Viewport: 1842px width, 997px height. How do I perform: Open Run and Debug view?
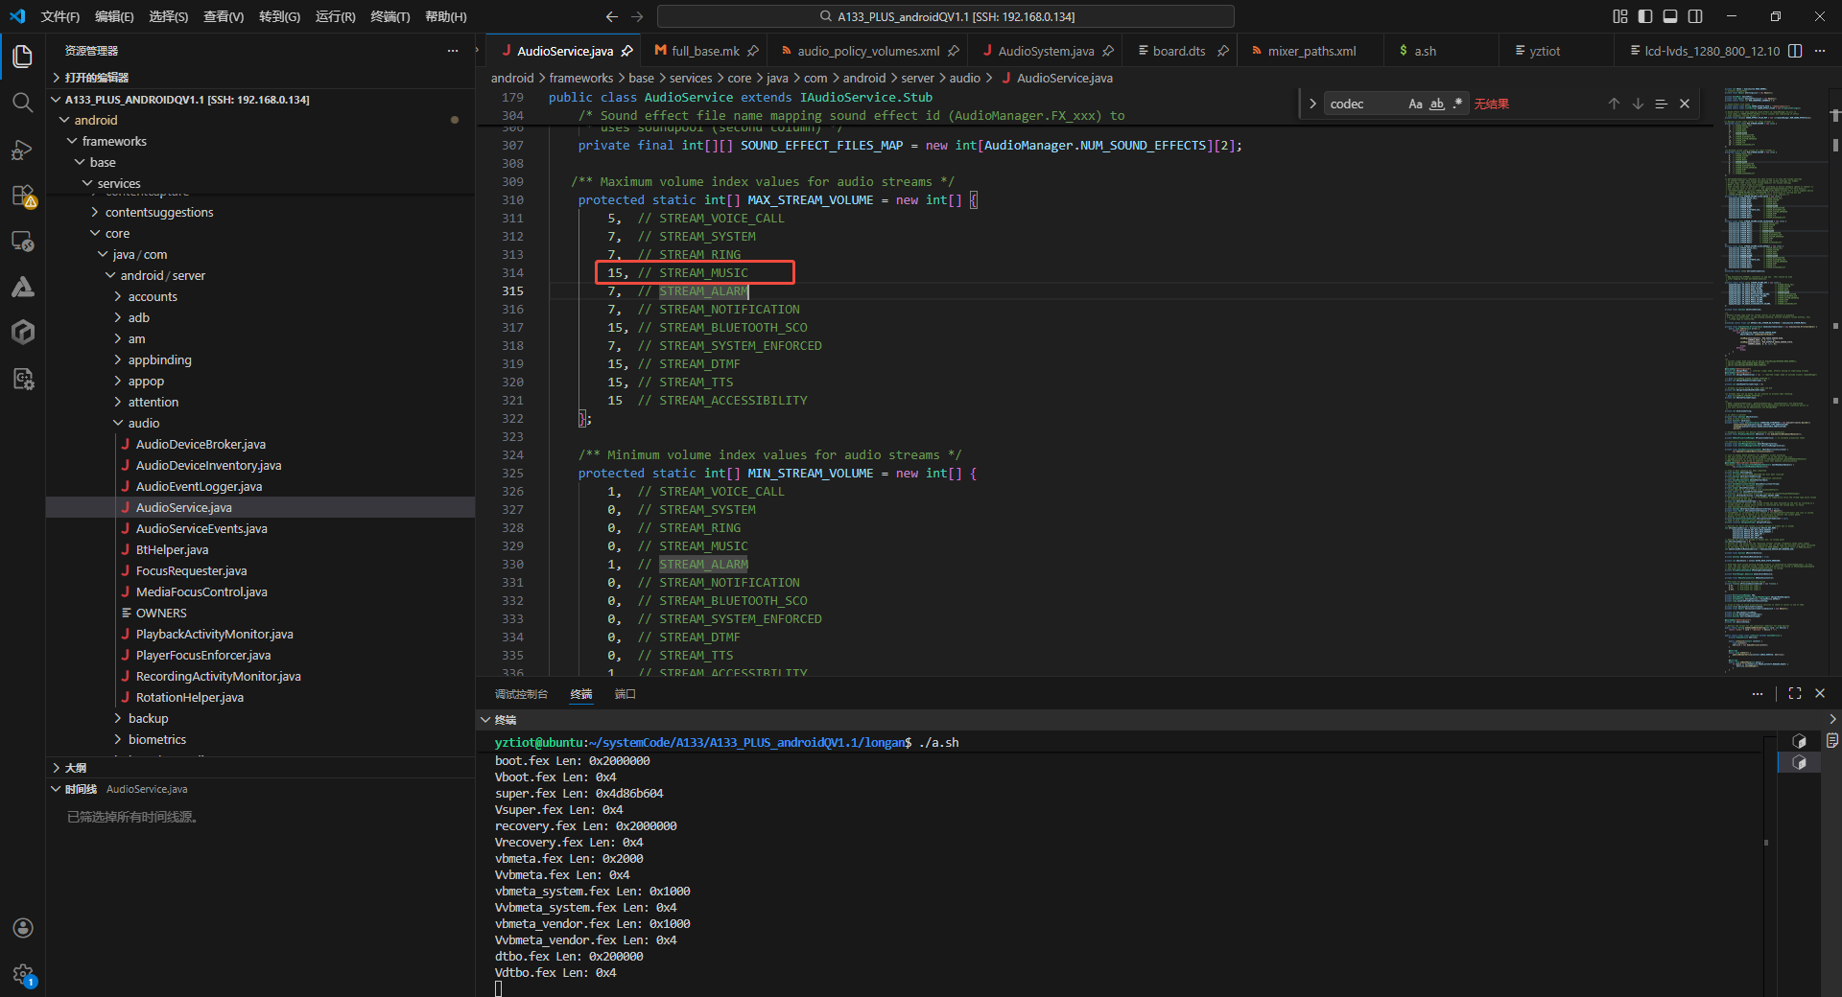tap(22, 150)
